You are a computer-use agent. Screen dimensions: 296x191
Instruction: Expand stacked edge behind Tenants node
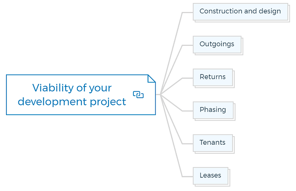click(234, 145)
